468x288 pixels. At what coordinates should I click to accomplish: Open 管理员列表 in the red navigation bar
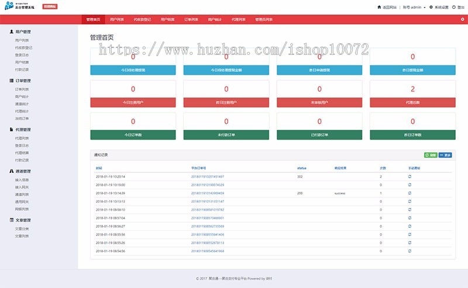pyautogui.click(x=264, y=19)
